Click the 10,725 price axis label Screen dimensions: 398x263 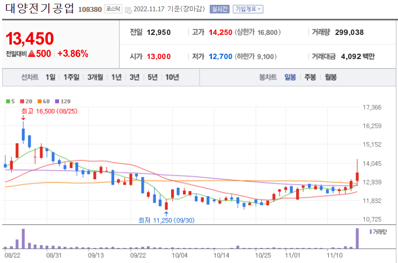coord(372,219)
